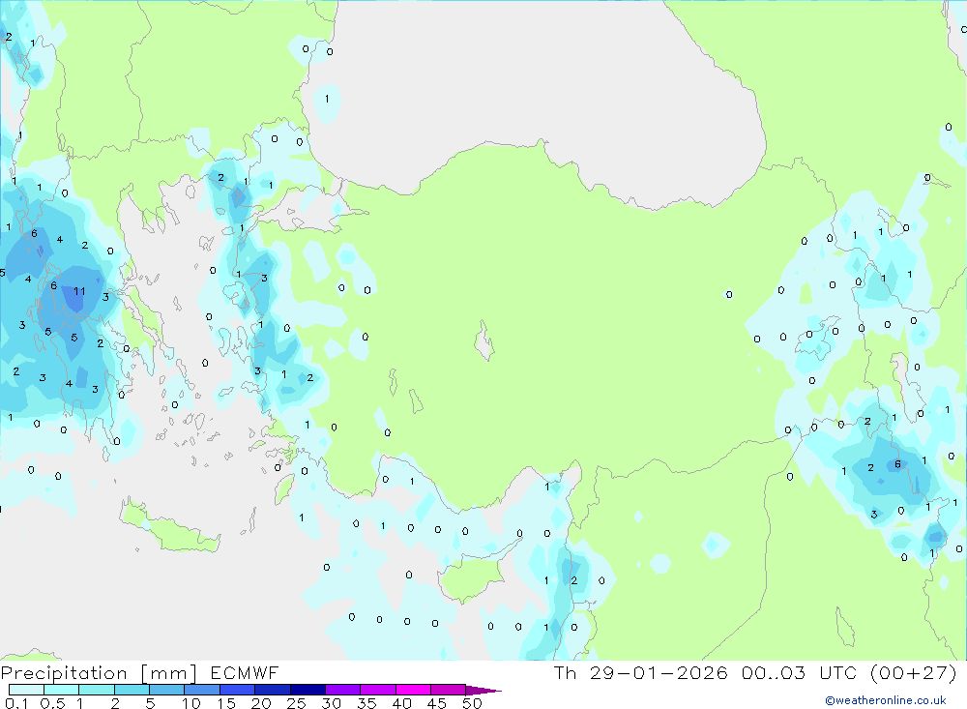Click the 10–15 mm legend color box
This screenshot has width=967, height=709.
202,690
